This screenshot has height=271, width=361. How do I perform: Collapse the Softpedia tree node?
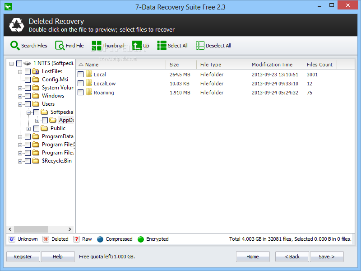[28, 112]
